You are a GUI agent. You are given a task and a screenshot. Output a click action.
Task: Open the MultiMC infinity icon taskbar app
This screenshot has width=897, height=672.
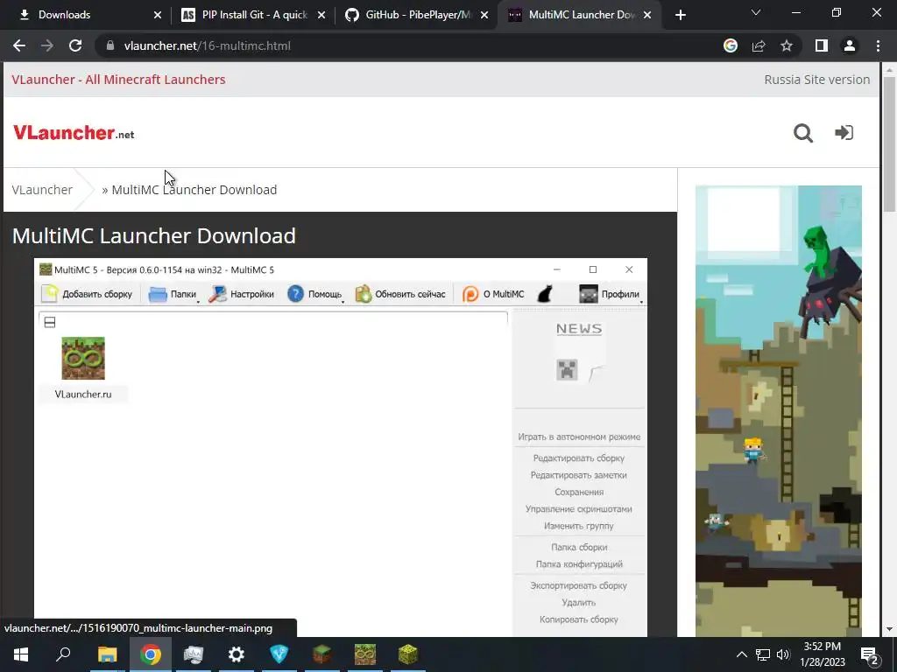[365, 654]
